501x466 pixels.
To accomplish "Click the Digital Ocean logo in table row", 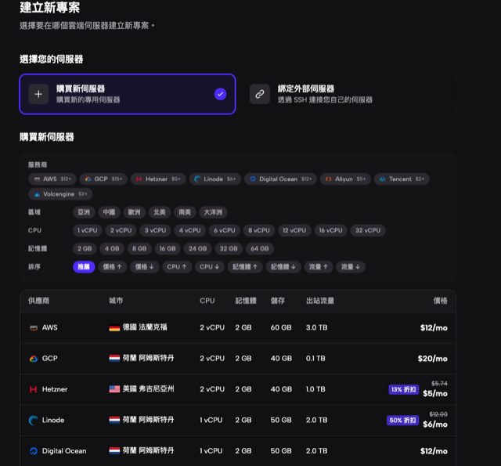I will pos(34,451).
